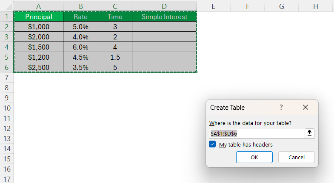Image resolution: width=334 pixels, height=183 pixels.
Task: Click the collapse dialog range selector icon
Action: click(309, 133)
